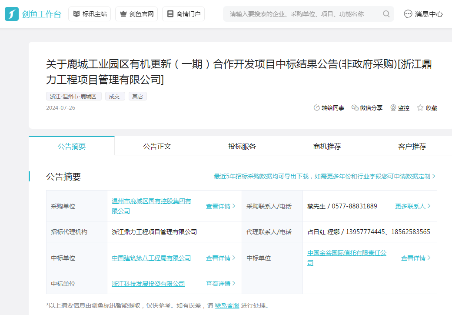Switch to the 商机推荐 tab
452x315 pixels.
[x=327, y=146]
